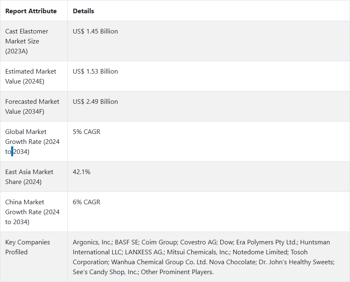Click the 42.1% value
Viewport: 350px width, 282px height.
point(82,172)
